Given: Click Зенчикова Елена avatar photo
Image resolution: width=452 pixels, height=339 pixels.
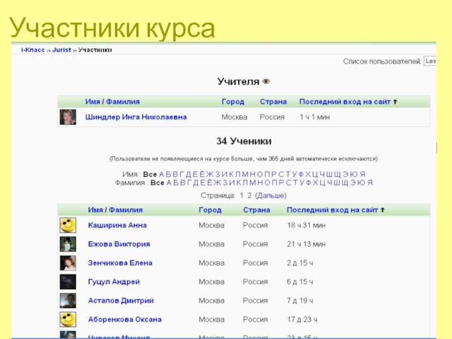Looking at the screenshot, I should pyautogui.click(x=68, y=263).
